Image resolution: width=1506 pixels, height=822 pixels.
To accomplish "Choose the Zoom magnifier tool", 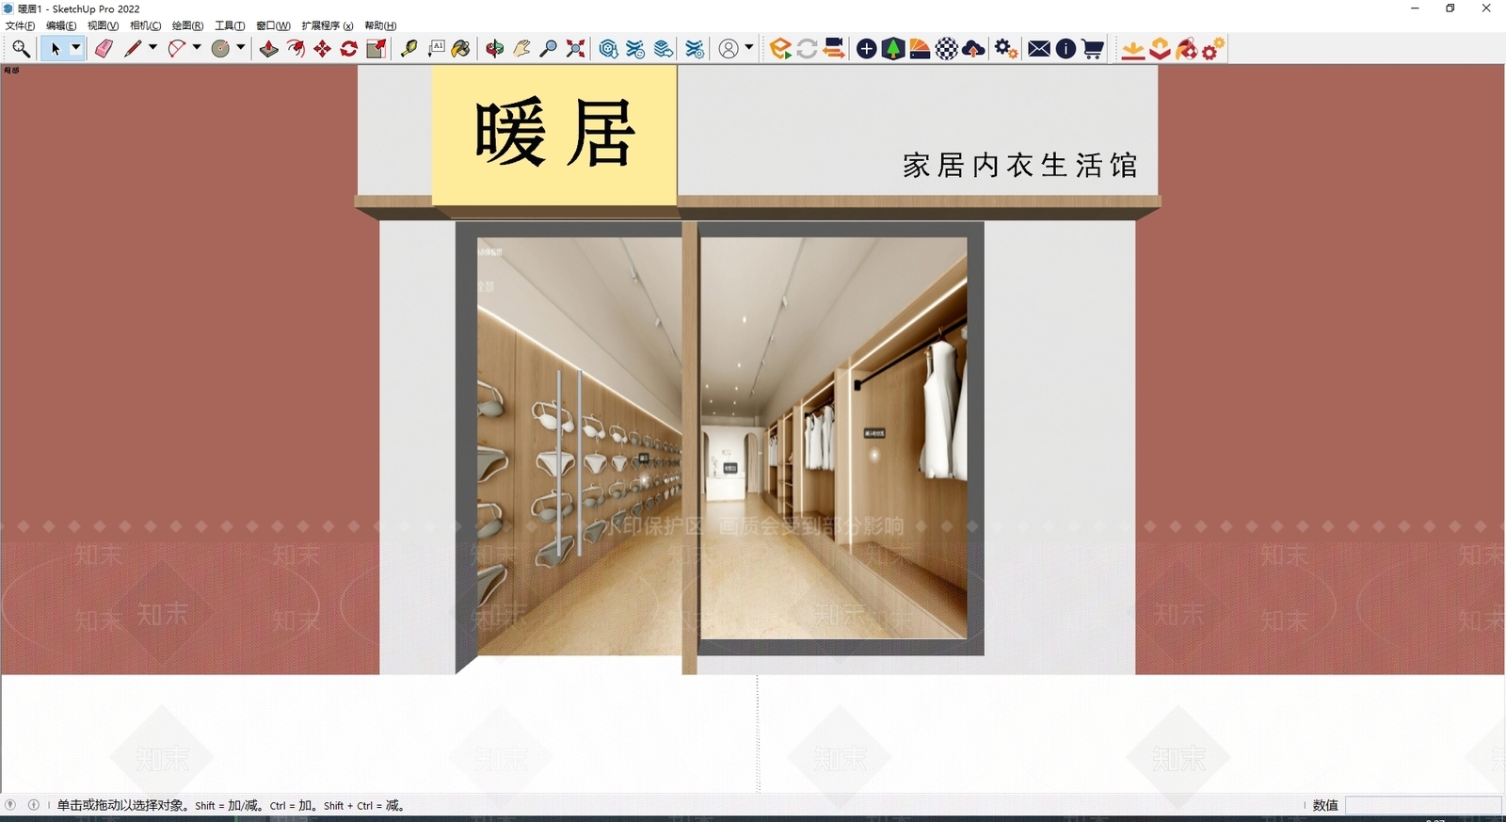I will pyautogui.click(x=549, y=49).
